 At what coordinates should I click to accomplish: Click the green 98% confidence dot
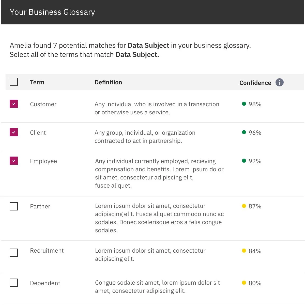pyautogui.click(x=244, y=104)
